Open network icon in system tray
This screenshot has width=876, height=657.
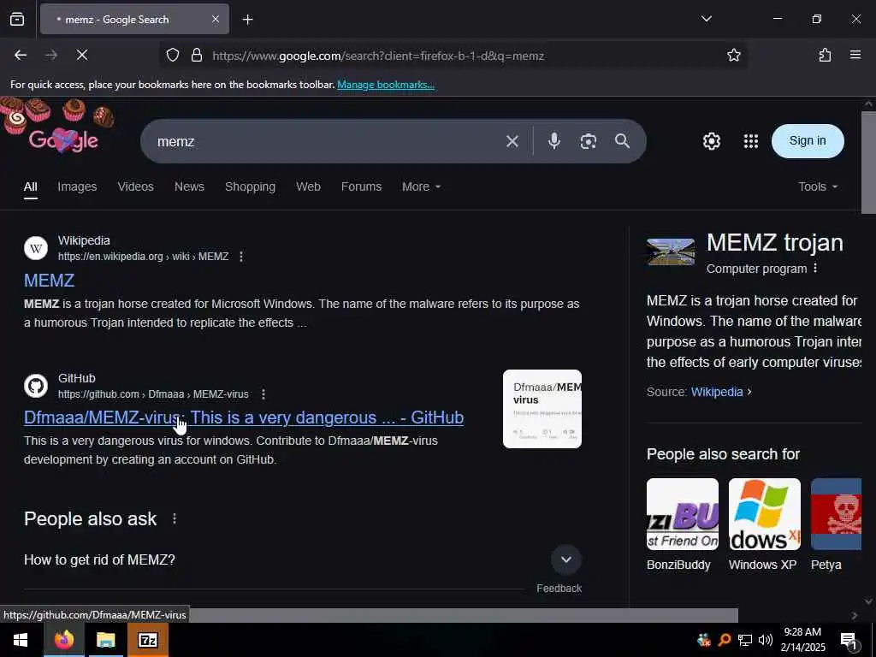tap(745, 640)
